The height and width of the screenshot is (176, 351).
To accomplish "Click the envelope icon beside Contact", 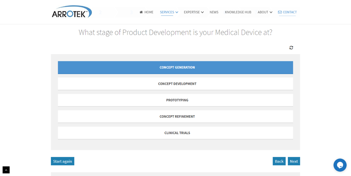I will [280, 12].
